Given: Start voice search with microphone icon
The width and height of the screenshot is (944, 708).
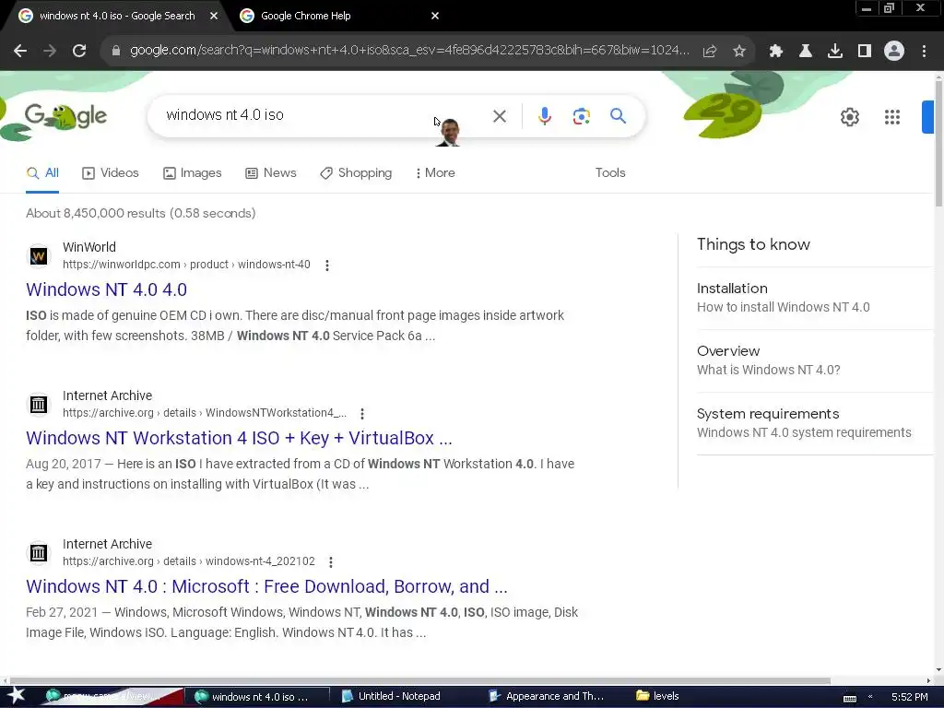Looking at the screenshot, I should tap(545, 116).
